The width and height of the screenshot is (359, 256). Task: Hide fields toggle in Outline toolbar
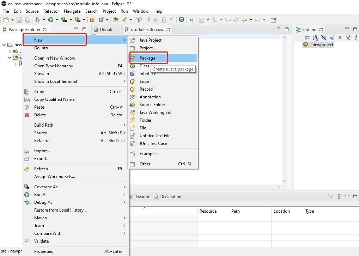tap(324, 38)
